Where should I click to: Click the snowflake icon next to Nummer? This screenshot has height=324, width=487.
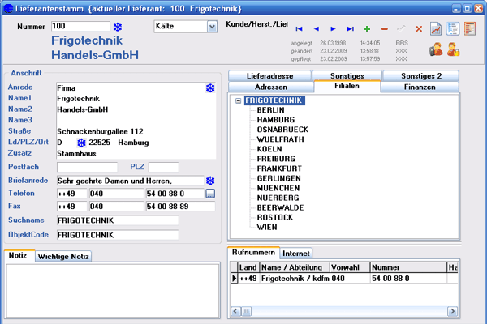(x=118, y=27)
